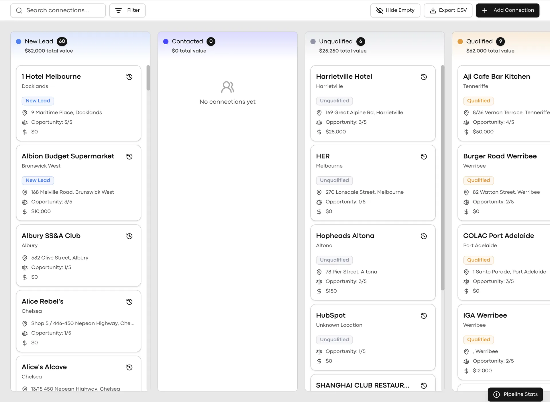This screenshot has width=550, height=402.
Task: Click scale icon on Aji Cafe Bar Kitchen
Action: pos(466,122)
